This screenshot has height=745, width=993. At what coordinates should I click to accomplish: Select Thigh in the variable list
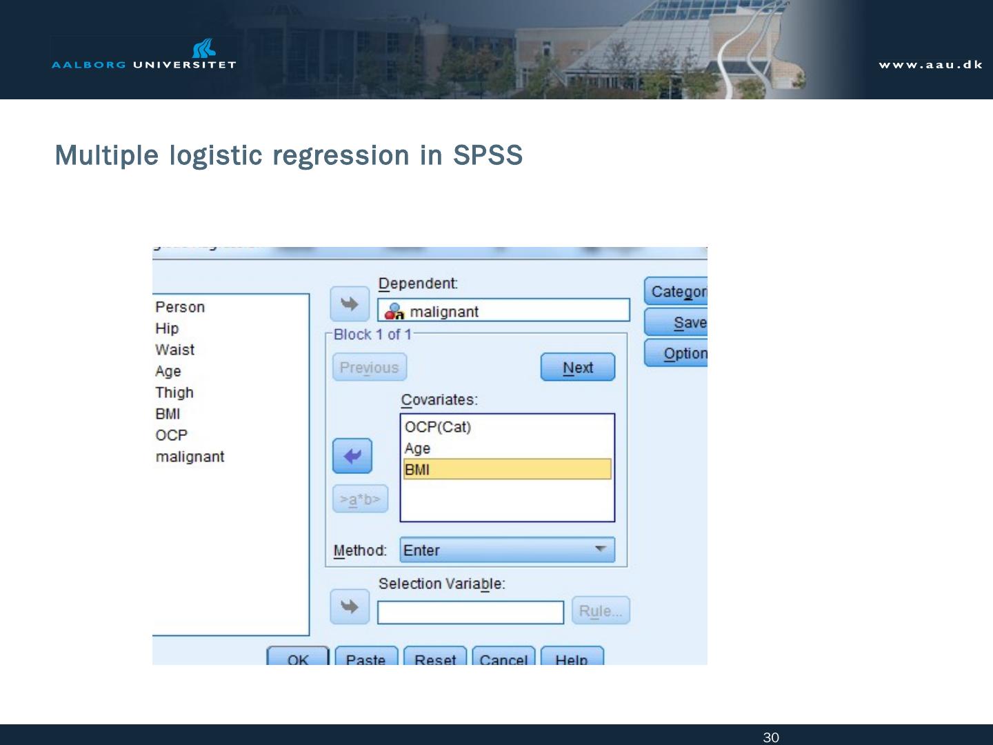(x=174, y=393)
